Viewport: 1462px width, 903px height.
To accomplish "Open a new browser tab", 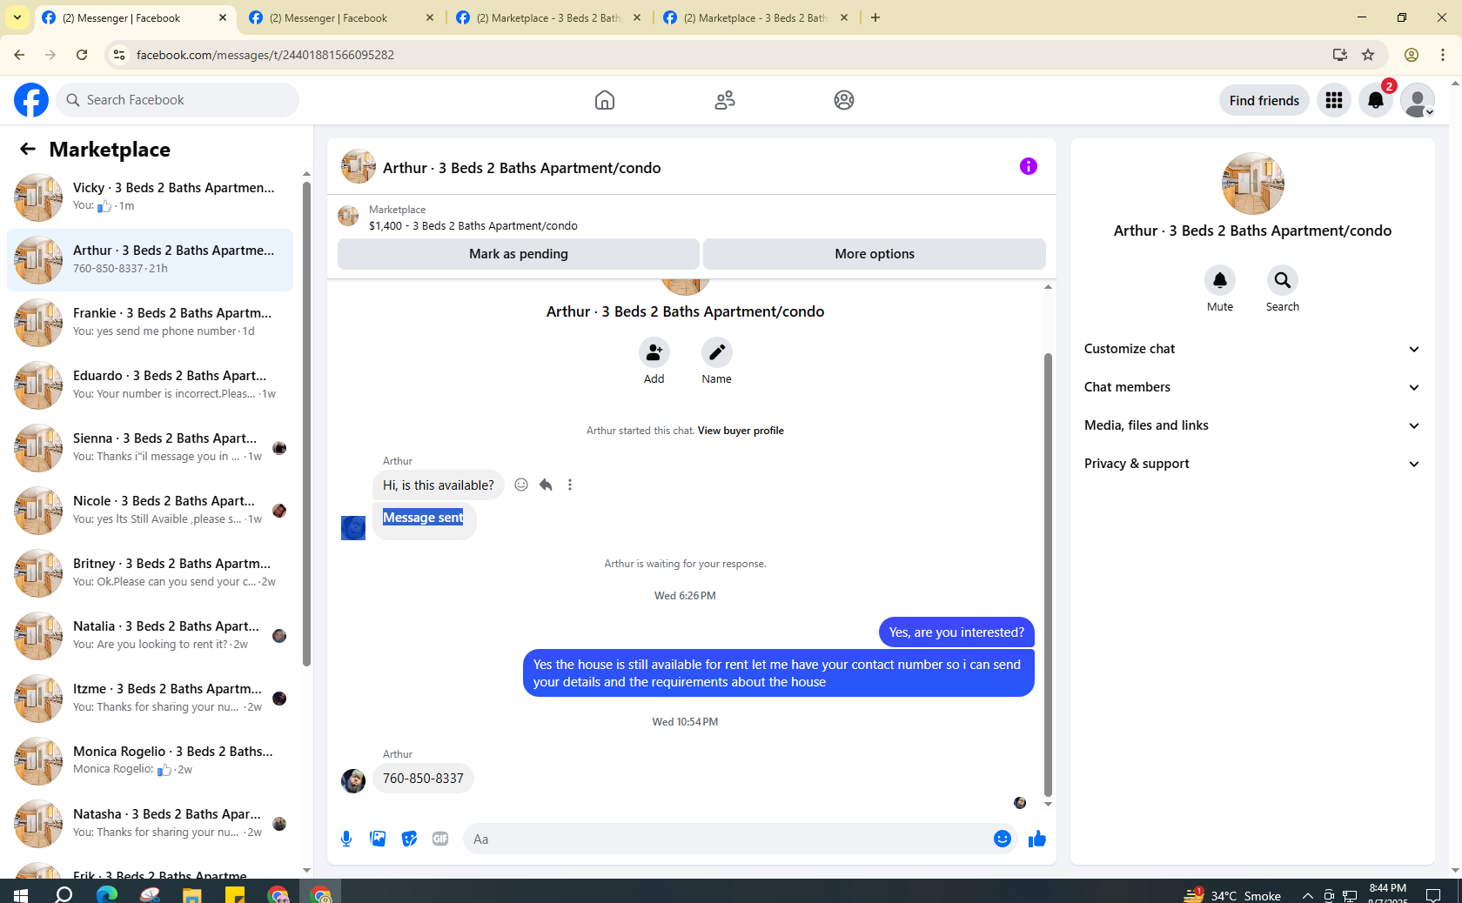I will click(x=875, y=17).
